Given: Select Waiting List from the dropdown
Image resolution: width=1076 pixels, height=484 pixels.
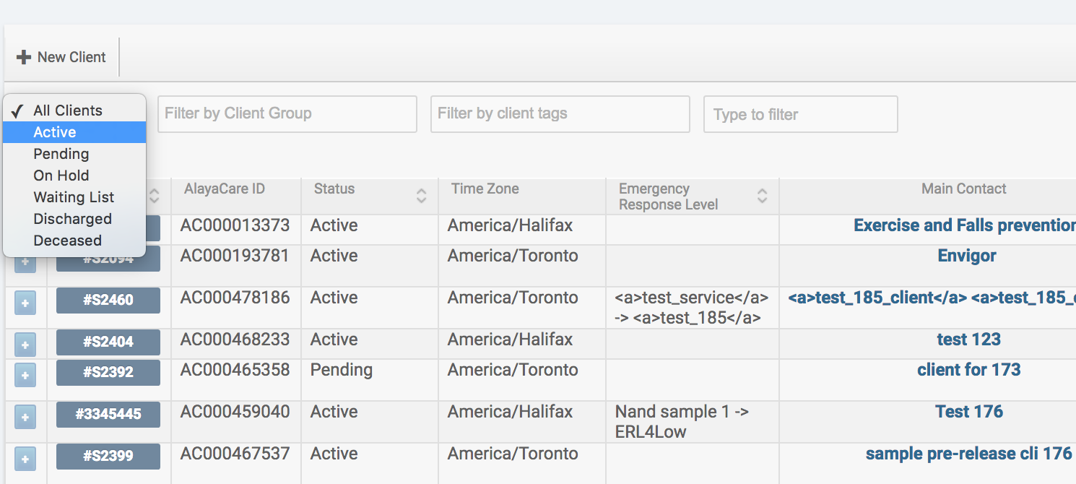Looking at the screenshot, I should coord(74,197).
